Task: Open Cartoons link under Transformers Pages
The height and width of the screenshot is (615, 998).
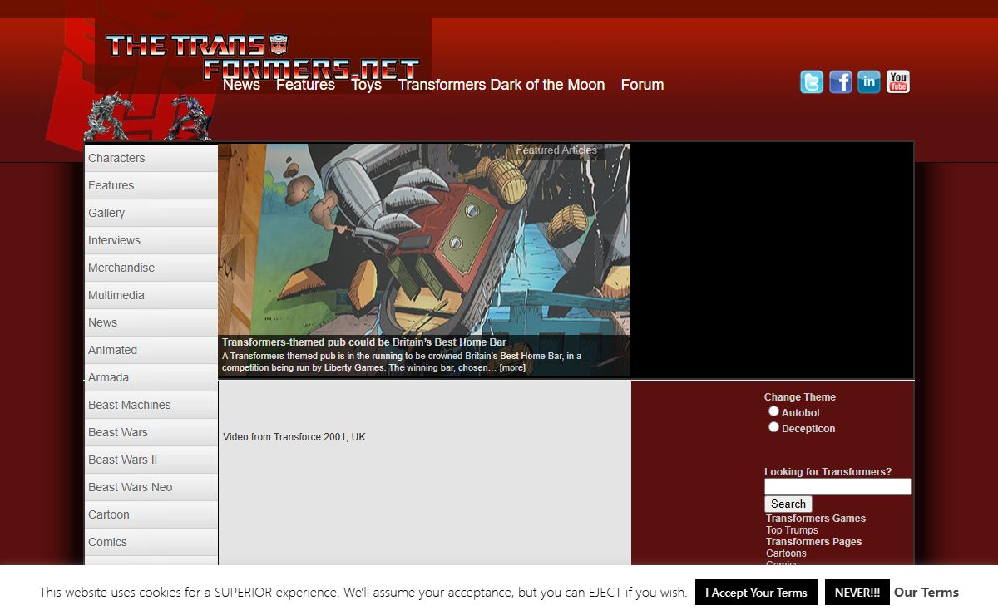Action: (786, 553)
